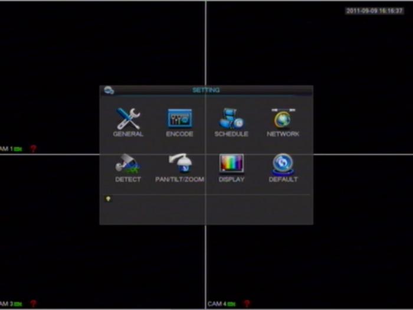Click the CAM 1 red question mark
The image size is (413, 310).
[x=33, y=149]
